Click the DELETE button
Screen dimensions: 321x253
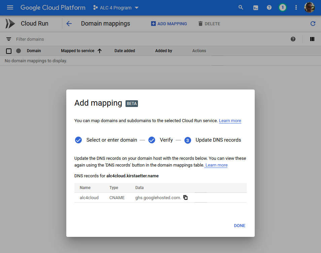[x=209, y=24]
